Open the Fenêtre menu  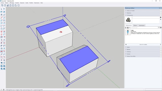pyautogui.click(x=31, y=3)
